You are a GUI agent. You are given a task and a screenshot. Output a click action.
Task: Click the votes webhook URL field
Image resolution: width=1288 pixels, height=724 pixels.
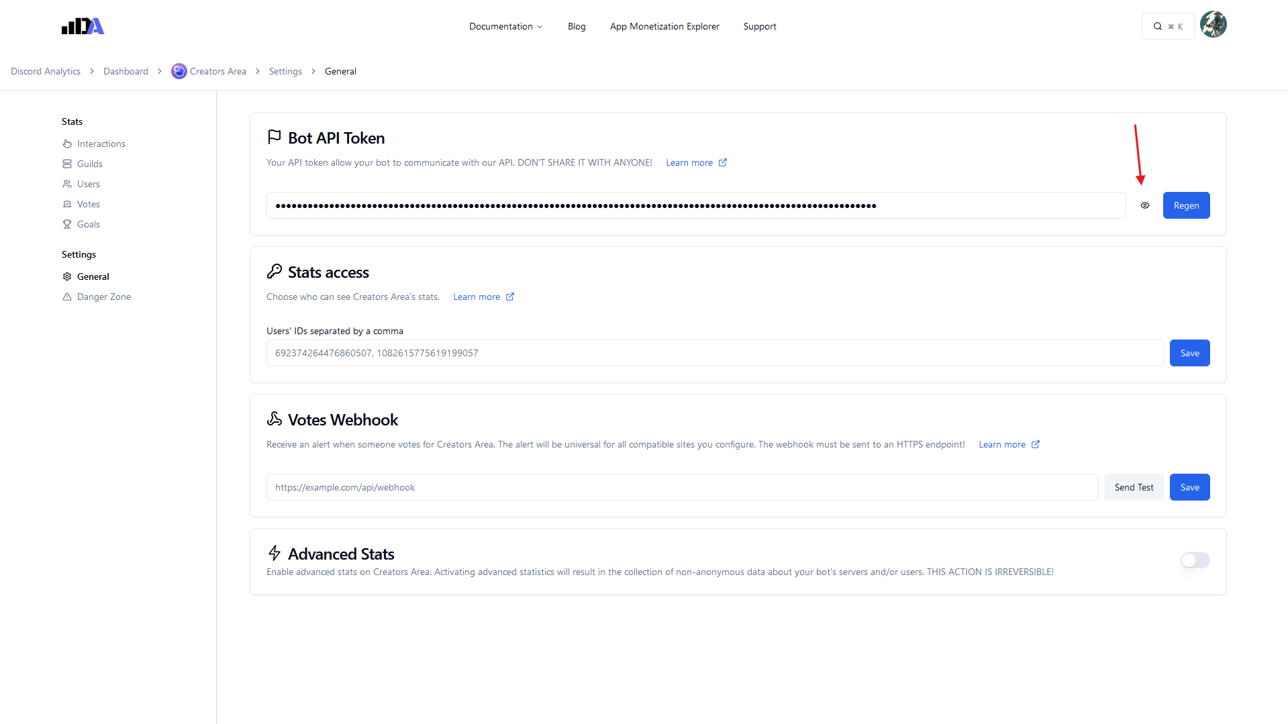click(681, 487)
